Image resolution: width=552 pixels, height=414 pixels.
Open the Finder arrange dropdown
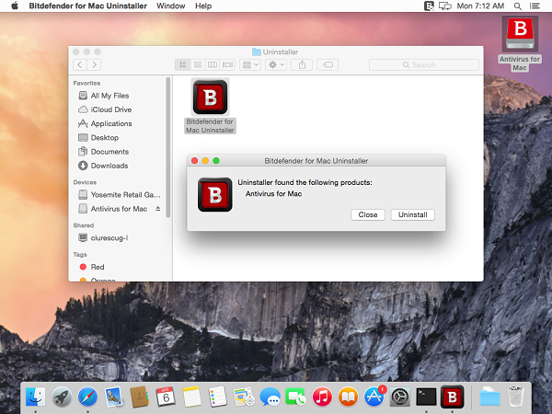[249, 64]
